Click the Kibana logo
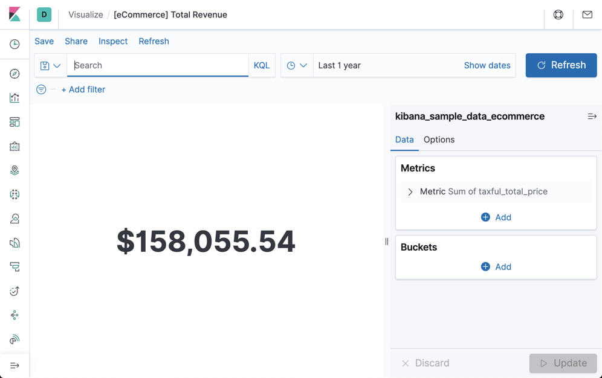602x378 pixels. [x=15, y=14]
